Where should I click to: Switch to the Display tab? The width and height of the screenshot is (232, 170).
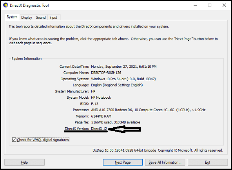coord(27,18)
